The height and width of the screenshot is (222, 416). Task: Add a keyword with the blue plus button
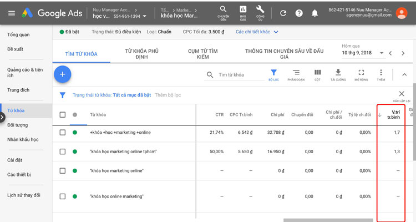point(62,74)
